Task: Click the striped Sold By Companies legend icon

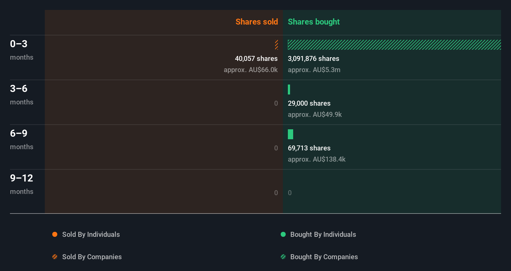Action: point(55,257)
